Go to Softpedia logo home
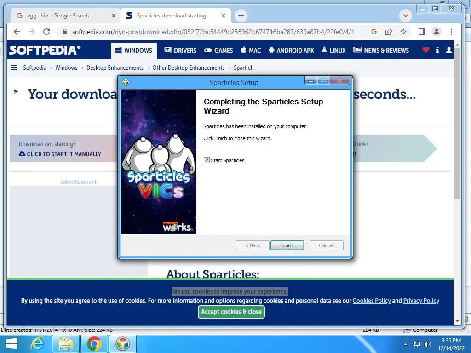471x353 pixels. [45, 50]
